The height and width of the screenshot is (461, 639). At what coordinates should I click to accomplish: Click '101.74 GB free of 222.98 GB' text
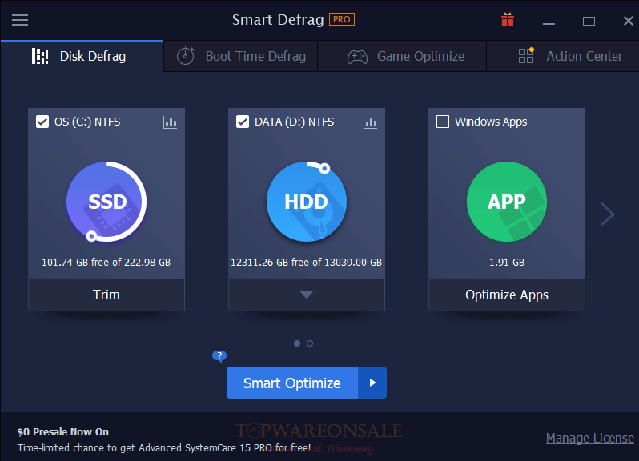pos(106,262)
